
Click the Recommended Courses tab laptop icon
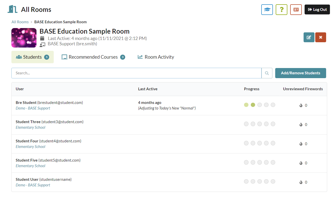coord(64,57)
